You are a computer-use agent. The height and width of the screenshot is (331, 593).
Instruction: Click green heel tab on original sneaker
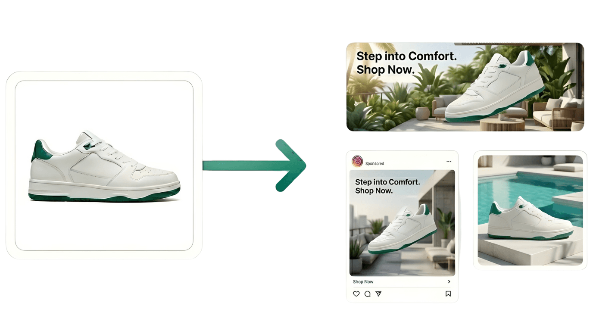pos(40,152)
